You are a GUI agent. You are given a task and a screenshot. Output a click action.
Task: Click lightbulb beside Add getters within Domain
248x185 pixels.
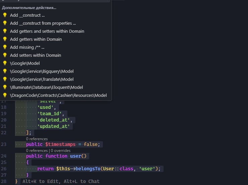point(5,39)
